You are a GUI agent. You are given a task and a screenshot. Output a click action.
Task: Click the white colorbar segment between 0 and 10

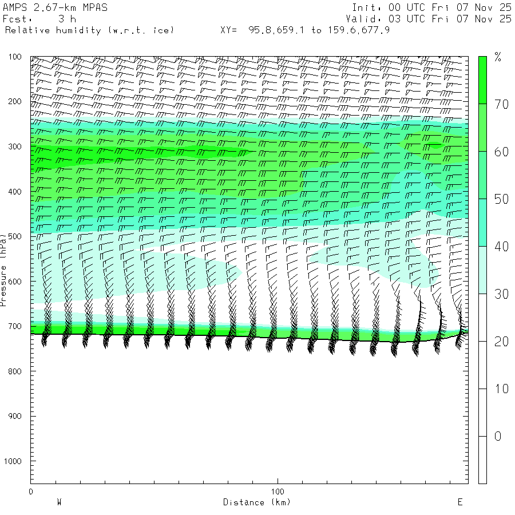tap(482, 413)
